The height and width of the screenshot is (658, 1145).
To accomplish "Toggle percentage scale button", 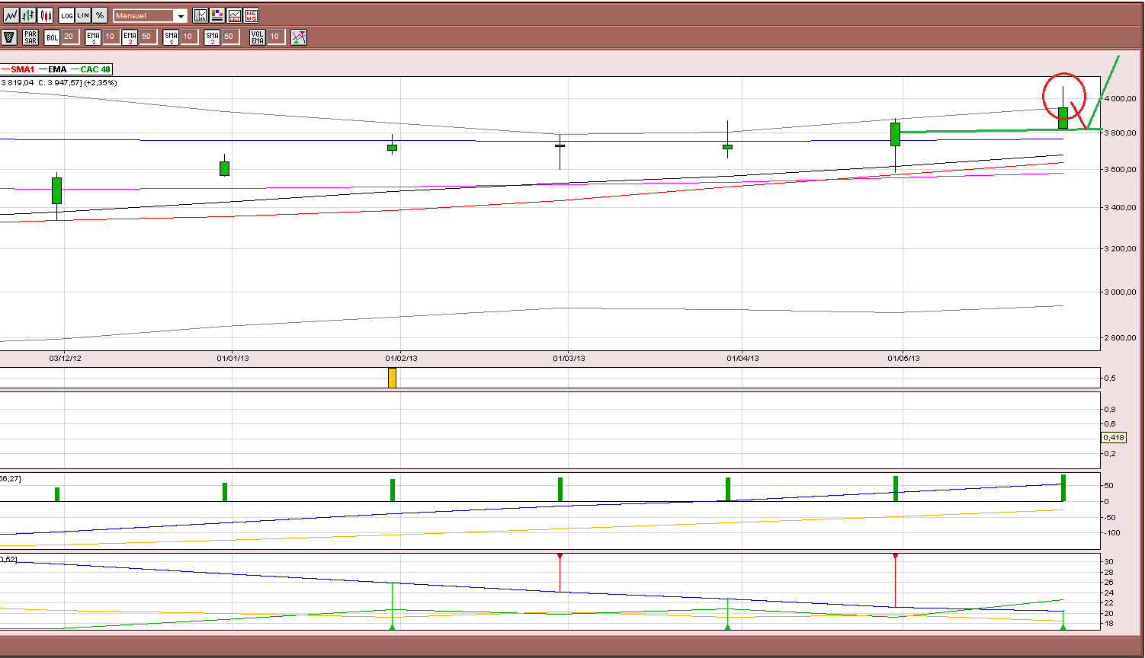I will tap(100, 15).
